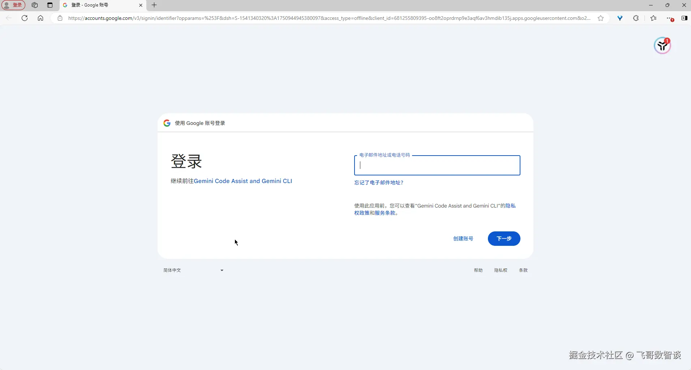Open the extensions puzzle icon
The height and width of the screenshot is (370, 691).
click(x=636, y=18)
